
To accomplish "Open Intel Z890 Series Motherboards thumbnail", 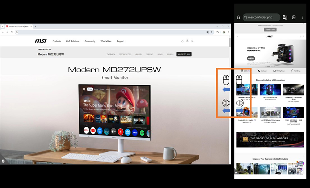I will [x=270, y=112].
